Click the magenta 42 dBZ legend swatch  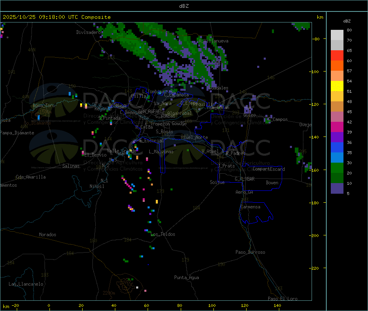[337, 127]
